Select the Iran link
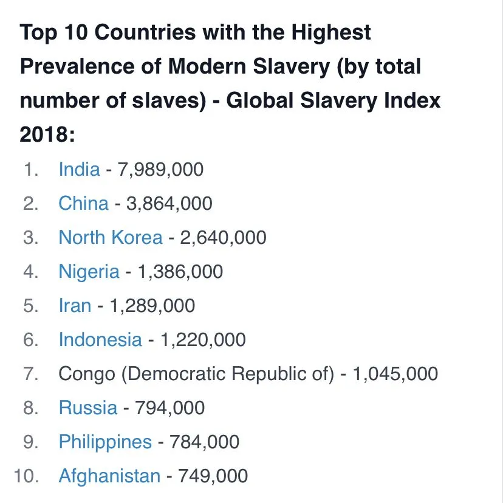503x503 pixels. point(75,305)
